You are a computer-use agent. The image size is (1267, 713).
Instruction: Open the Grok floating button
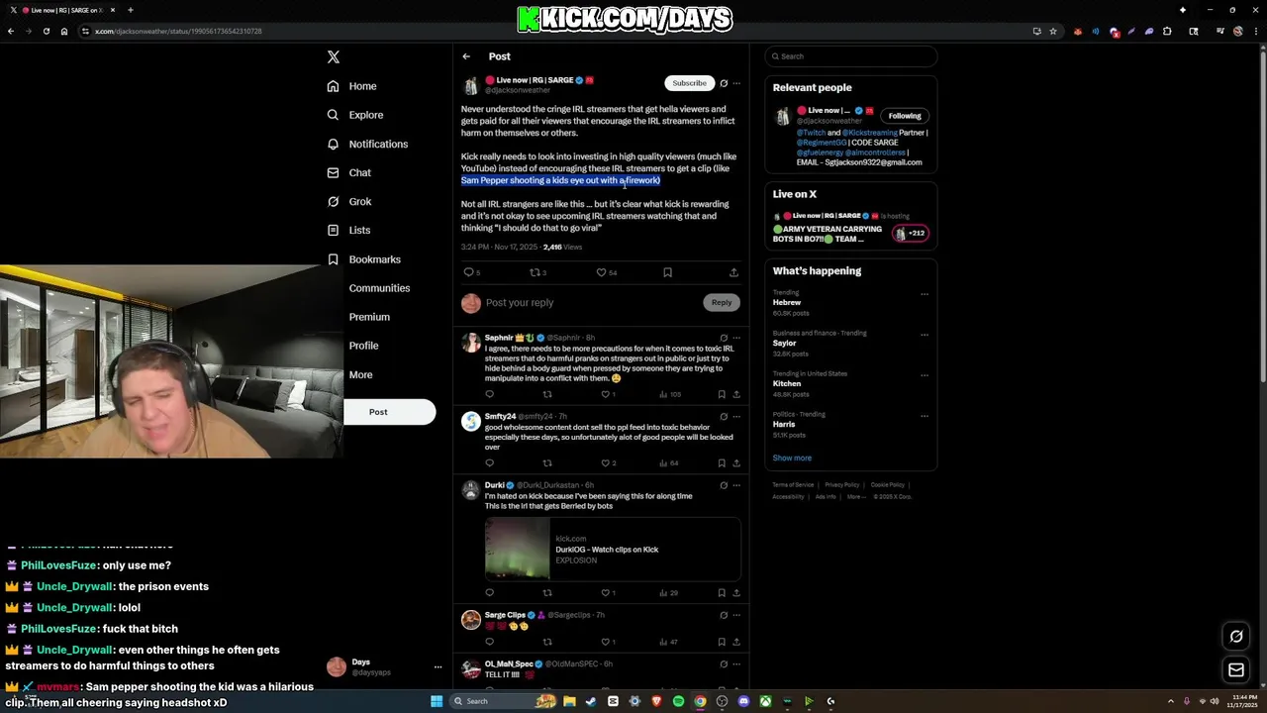[x=1236, y=637]
